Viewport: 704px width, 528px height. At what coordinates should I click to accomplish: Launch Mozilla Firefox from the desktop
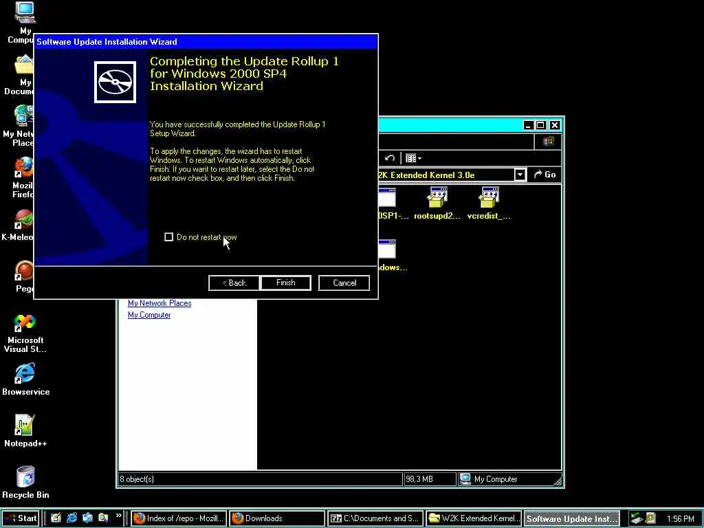[23, 178]
